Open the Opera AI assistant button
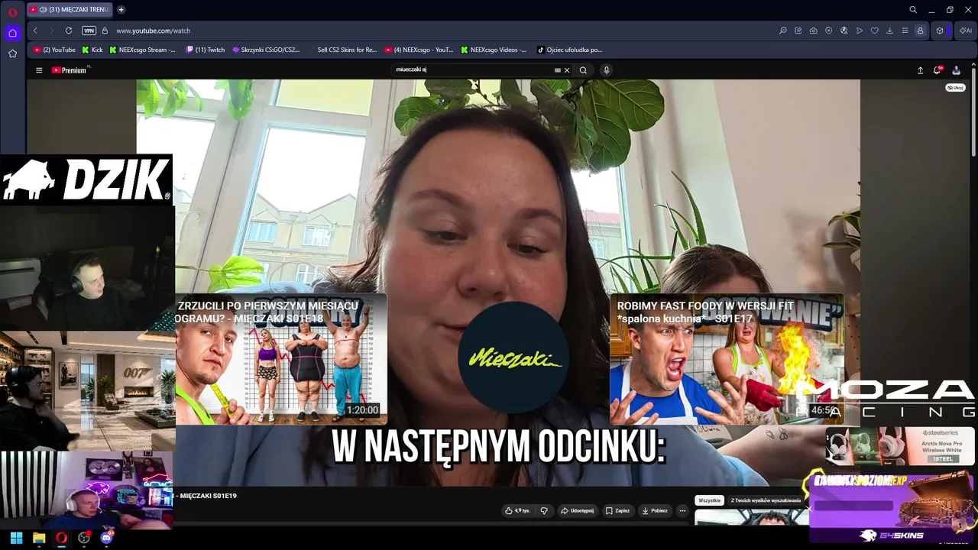The height and width of the screenshot is (550, 978). [x=966, y=31]
